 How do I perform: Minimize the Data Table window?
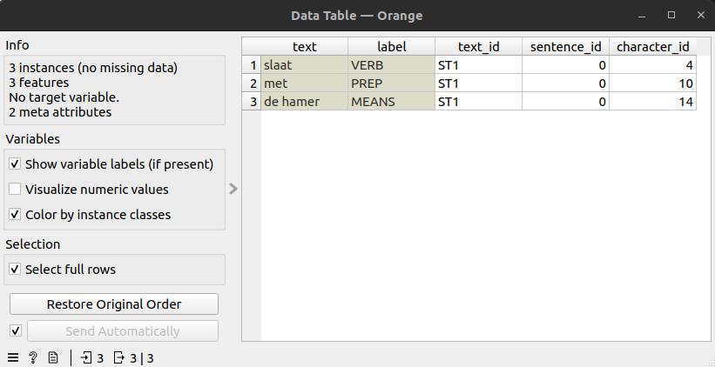tap(642, 16)
